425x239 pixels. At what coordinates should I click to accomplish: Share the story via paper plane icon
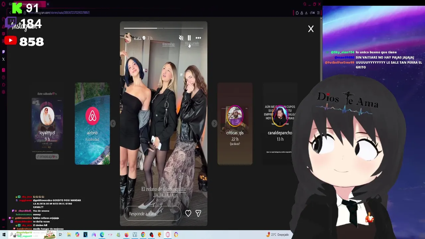pyautogui.click(x=198, y=213)
